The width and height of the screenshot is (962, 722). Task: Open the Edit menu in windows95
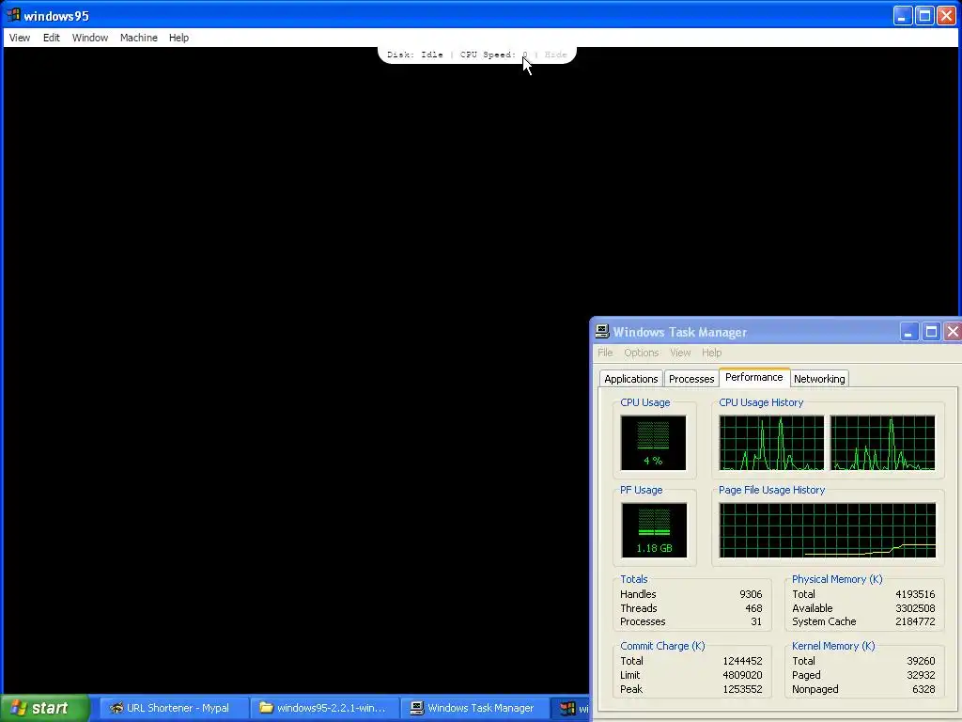click(x=51, y=38)
